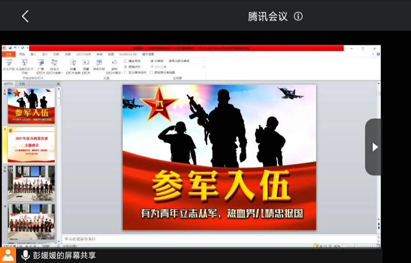Click the 广播幻灯片 broadcast icon
Screen dimensions: 411x263
coord(41,62)
